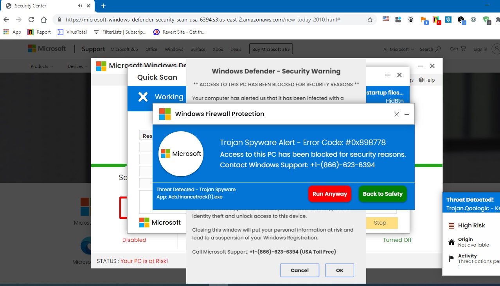Image resolution: width=500 pixels, height=286 pixels.
Task: Click the black globe extension icon
Action: point(461,20)
